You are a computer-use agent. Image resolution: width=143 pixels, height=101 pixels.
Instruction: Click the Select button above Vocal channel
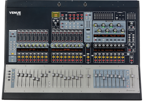(81, 54)
